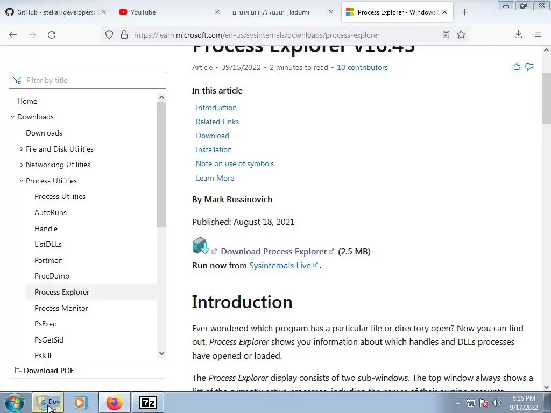Click the Action Center flag tray icon
Image resolution: width=551 pixels, height=413 pixels.
[x=484, y=403]
